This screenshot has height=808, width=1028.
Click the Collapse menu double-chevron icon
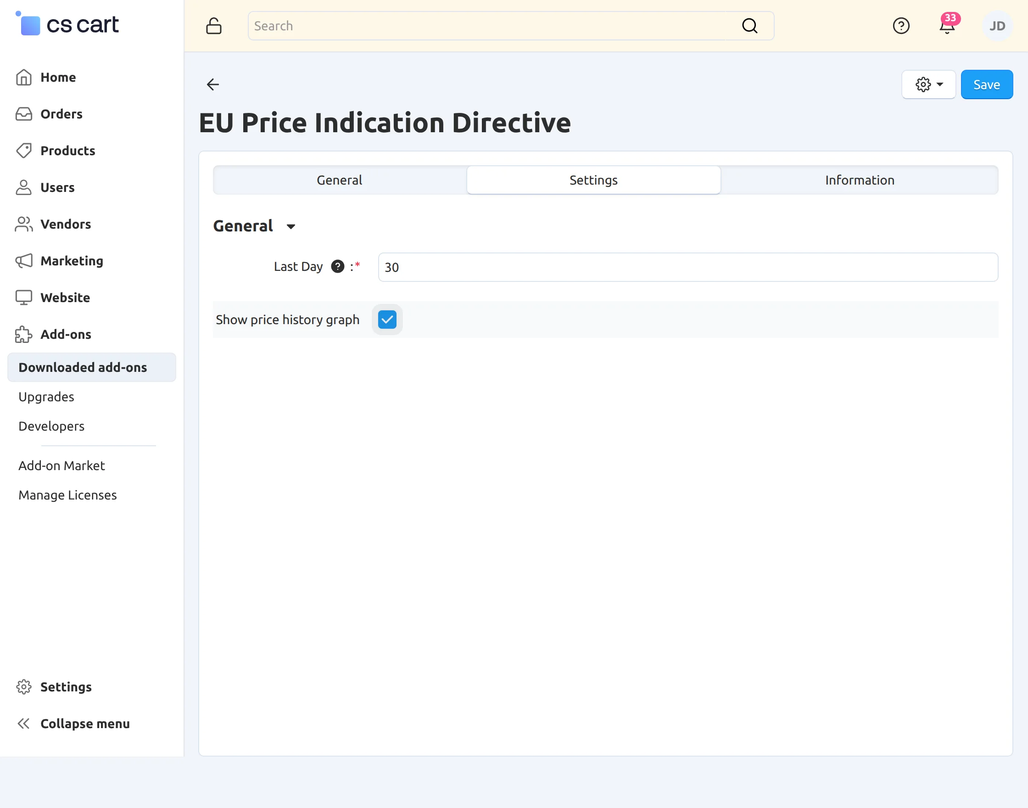pos(24,724)
